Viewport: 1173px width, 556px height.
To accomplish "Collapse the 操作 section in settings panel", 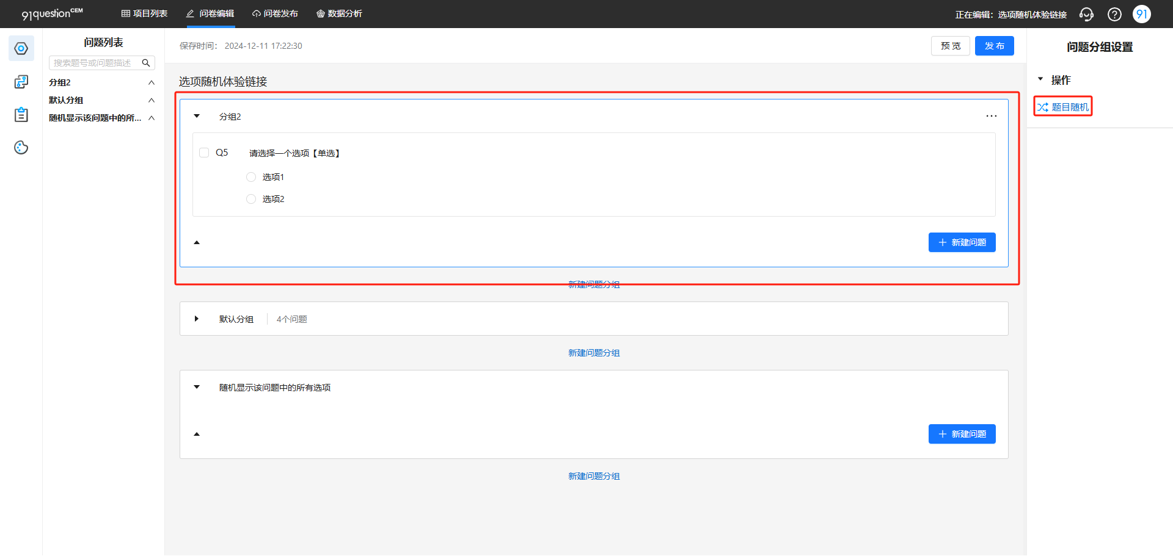I will pyautogui.click(x=1040, y=79).
